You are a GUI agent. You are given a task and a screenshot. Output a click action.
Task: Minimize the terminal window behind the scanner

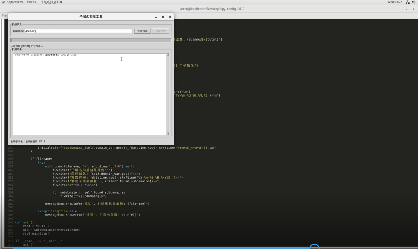406,9
